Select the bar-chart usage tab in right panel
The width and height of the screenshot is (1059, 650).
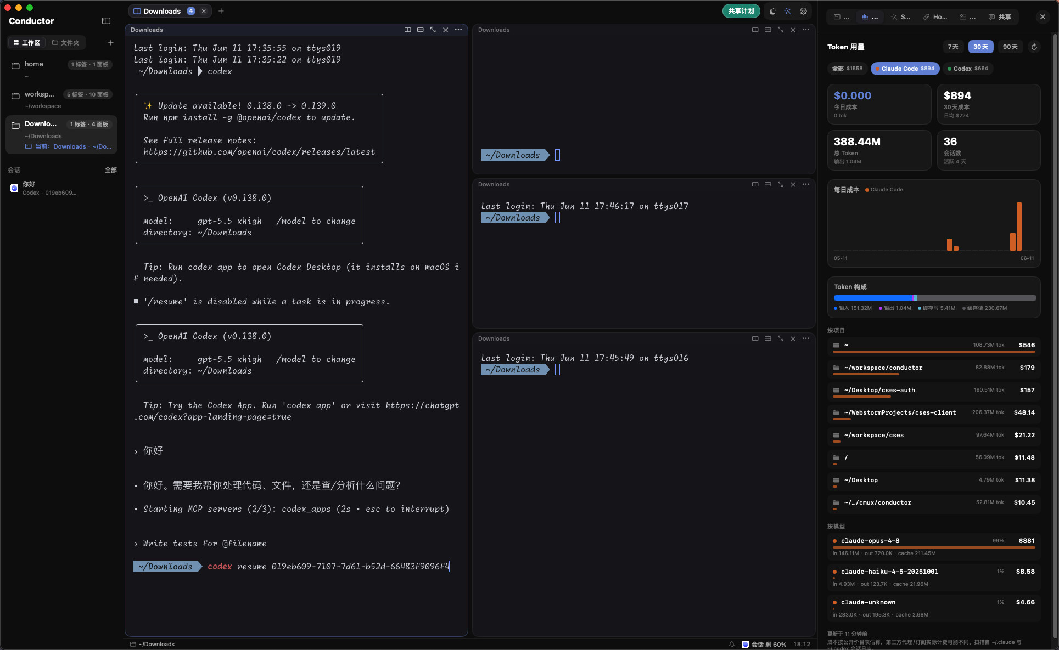870,17
